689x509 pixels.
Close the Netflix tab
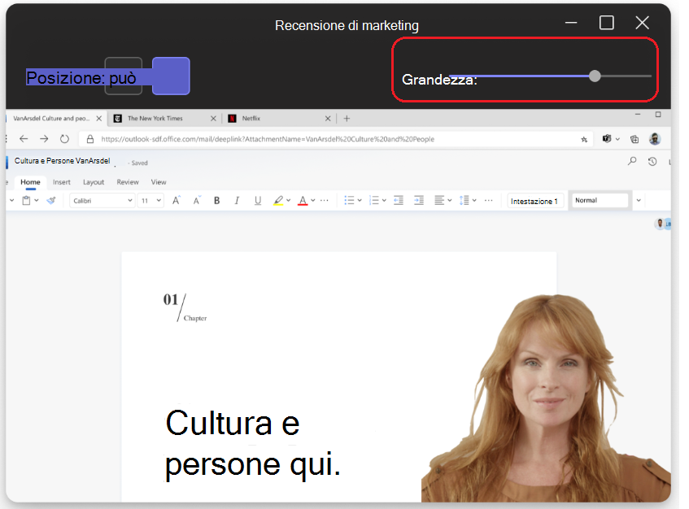(328, 119)
